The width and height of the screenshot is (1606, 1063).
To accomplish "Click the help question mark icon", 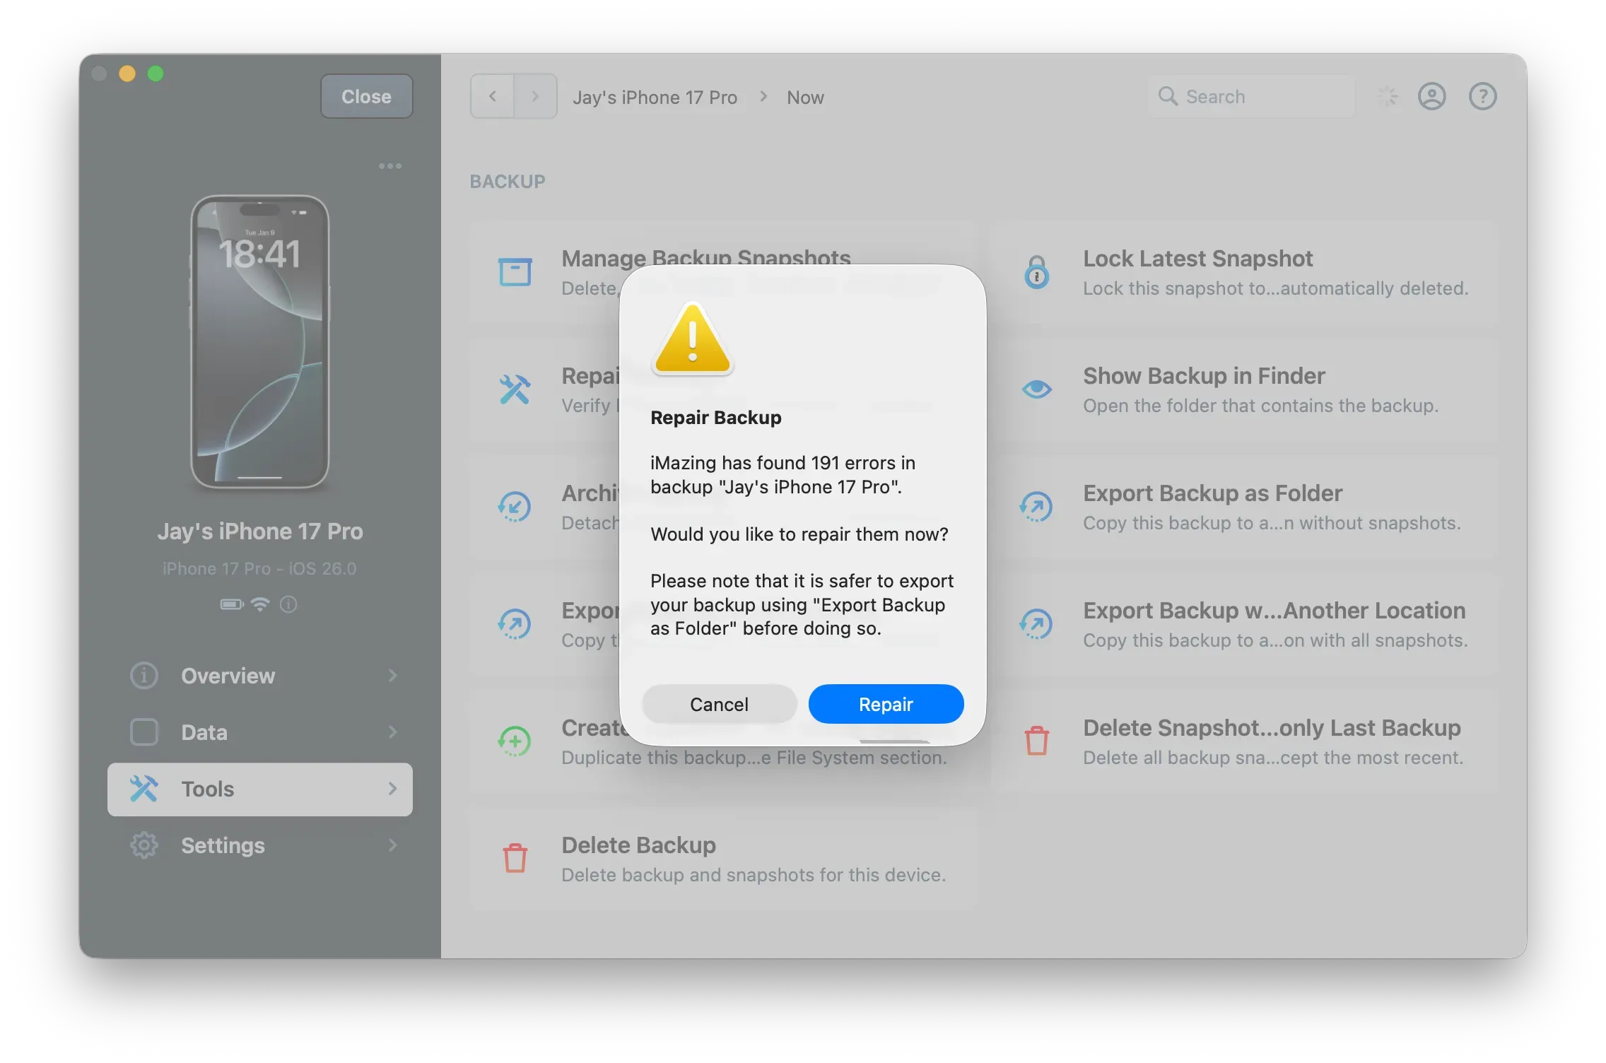I will tap(1482, 96).
